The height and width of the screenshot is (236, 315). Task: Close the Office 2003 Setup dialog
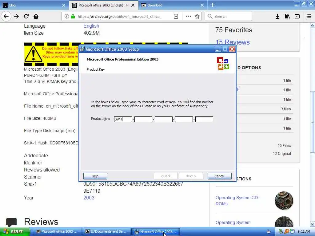point(232,49)
